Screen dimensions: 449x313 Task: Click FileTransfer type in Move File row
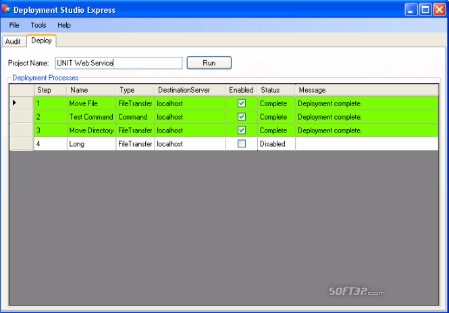click(x=135, y=103)
